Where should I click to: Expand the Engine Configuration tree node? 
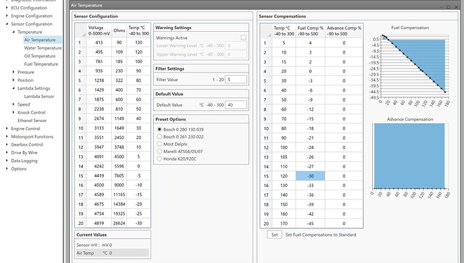[x=7, y=16]
